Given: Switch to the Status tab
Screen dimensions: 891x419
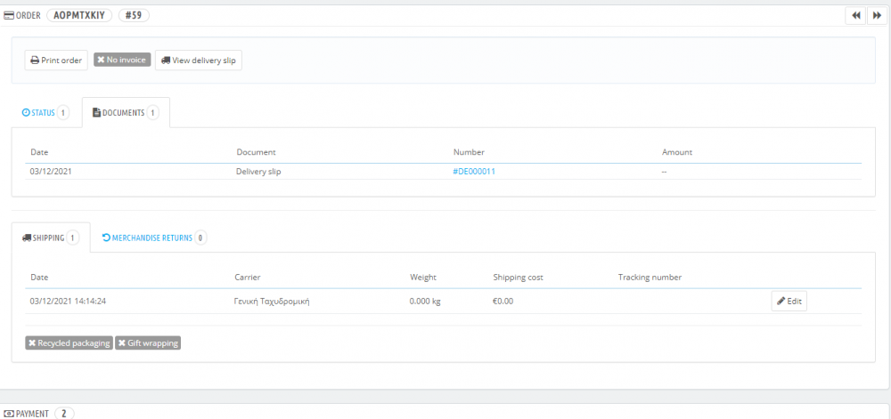Looking at the screenshot, I should [46, 113].
